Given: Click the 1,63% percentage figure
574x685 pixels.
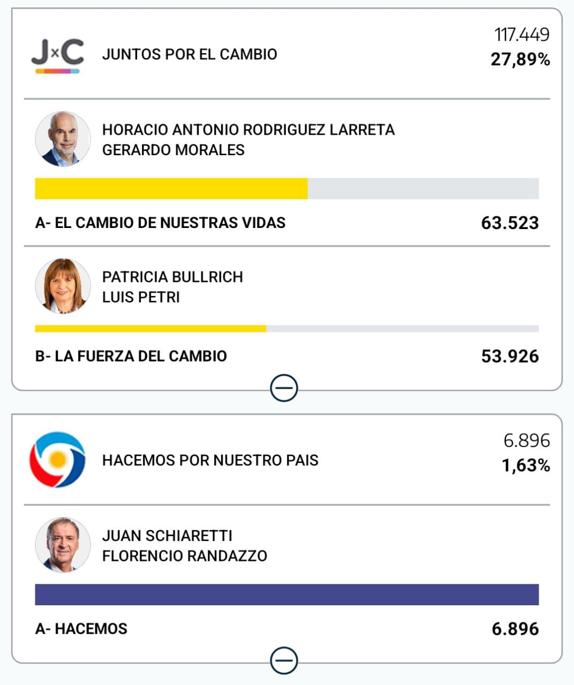Looking at the screenshot, I should [525, 466].
